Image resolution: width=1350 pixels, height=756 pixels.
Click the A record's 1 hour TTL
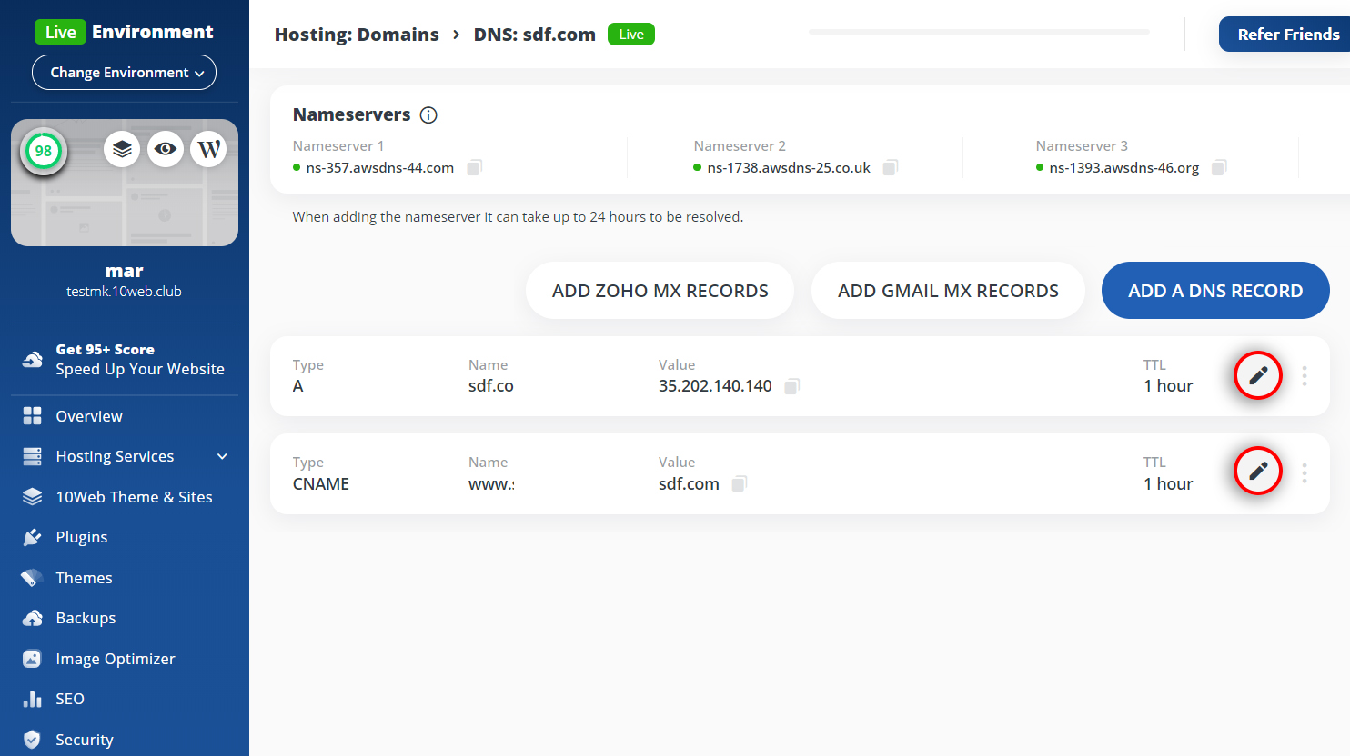(1168, 386)
